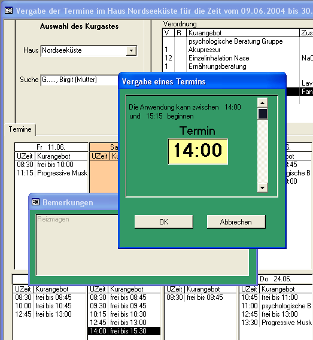Click the Bemerkungen window title icon
Viewport: 313px width, 340px height.
35,202
